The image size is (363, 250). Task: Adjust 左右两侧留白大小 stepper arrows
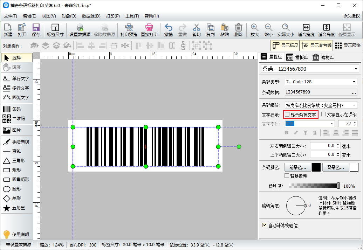coord(338,146)
